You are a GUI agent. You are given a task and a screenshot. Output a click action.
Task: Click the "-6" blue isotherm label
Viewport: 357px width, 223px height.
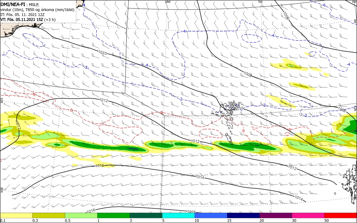click(x=324, y=5)
